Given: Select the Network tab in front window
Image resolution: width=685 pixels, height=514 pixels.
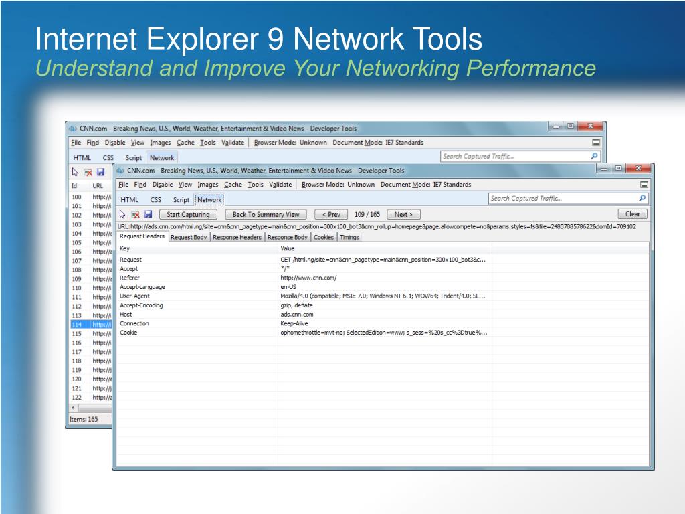Looking at the screenshot, I should [209, 199].
